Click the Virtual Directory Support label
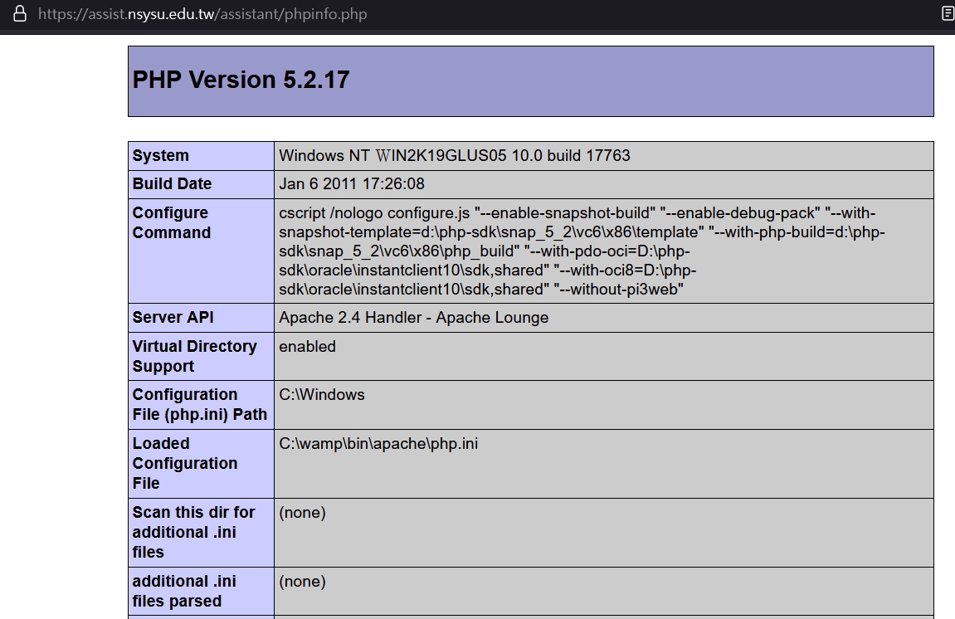955x619 pixels. [195, 356]
